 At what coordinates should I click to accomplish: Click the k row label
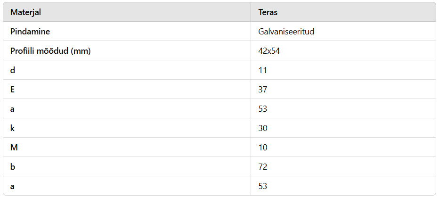[12, 128]
